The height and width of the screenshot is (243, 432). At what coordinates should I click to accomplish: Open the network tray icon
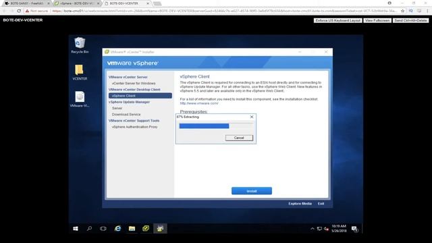(x=319, y=229)
